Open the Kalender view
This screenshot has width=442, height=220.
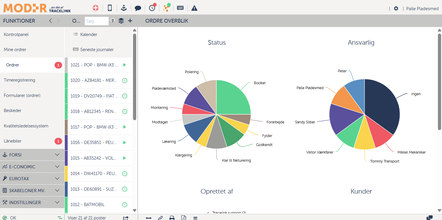[89, 35]
